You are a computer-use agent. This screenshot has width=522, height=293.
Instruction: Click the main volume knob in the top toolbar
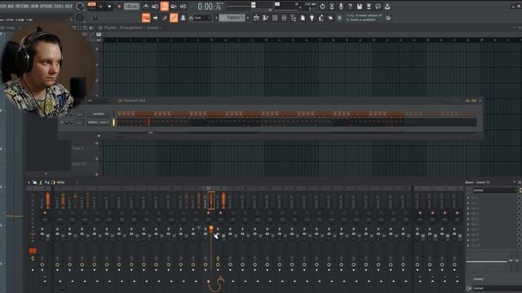pyautogui.click(x=80, y=6)
